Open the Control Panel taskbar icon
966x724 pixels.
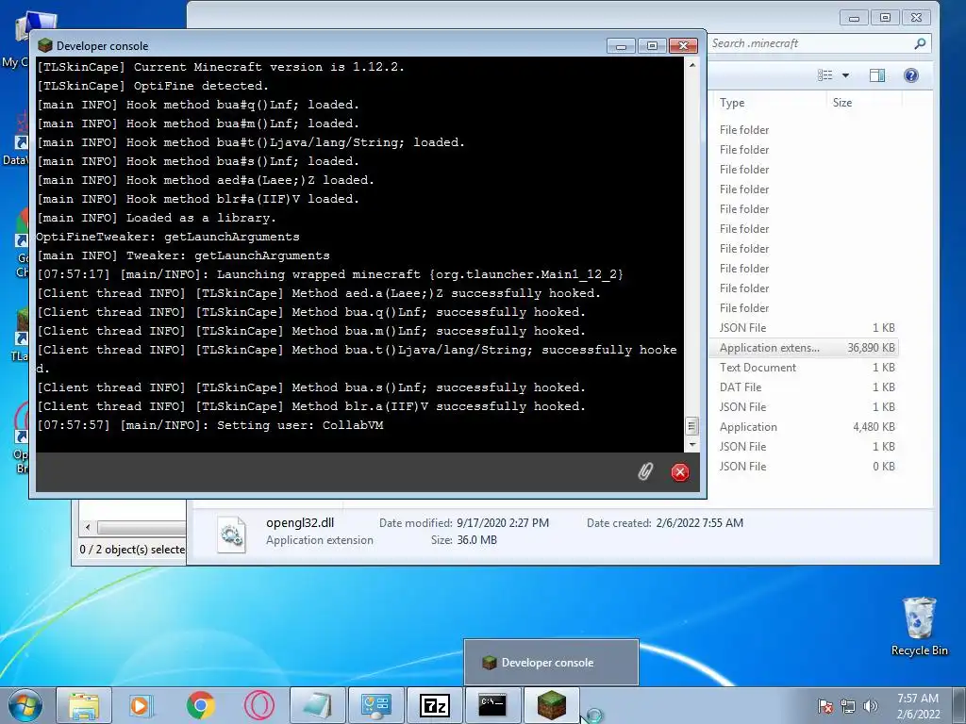click(x=375, y=705)
